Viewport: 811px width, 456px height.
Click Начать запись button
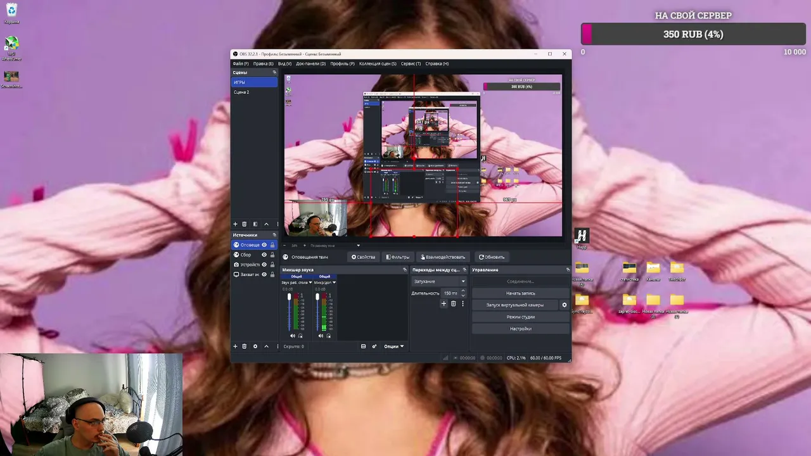tap(521, 293)
